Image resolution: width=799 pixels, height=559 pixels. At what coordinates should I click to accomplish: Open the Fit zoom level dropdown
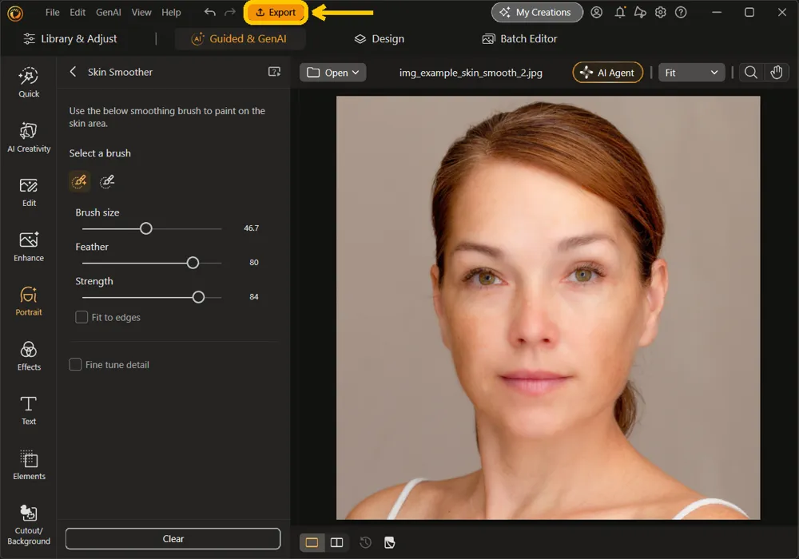pos(691,73)
